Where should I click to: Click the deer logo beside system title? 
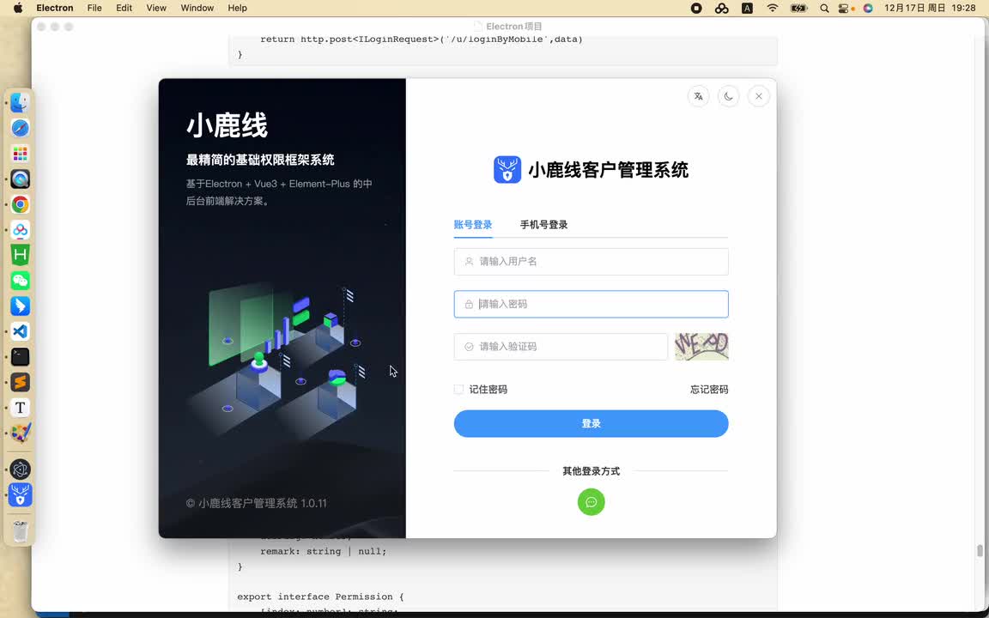coord(507,170)
